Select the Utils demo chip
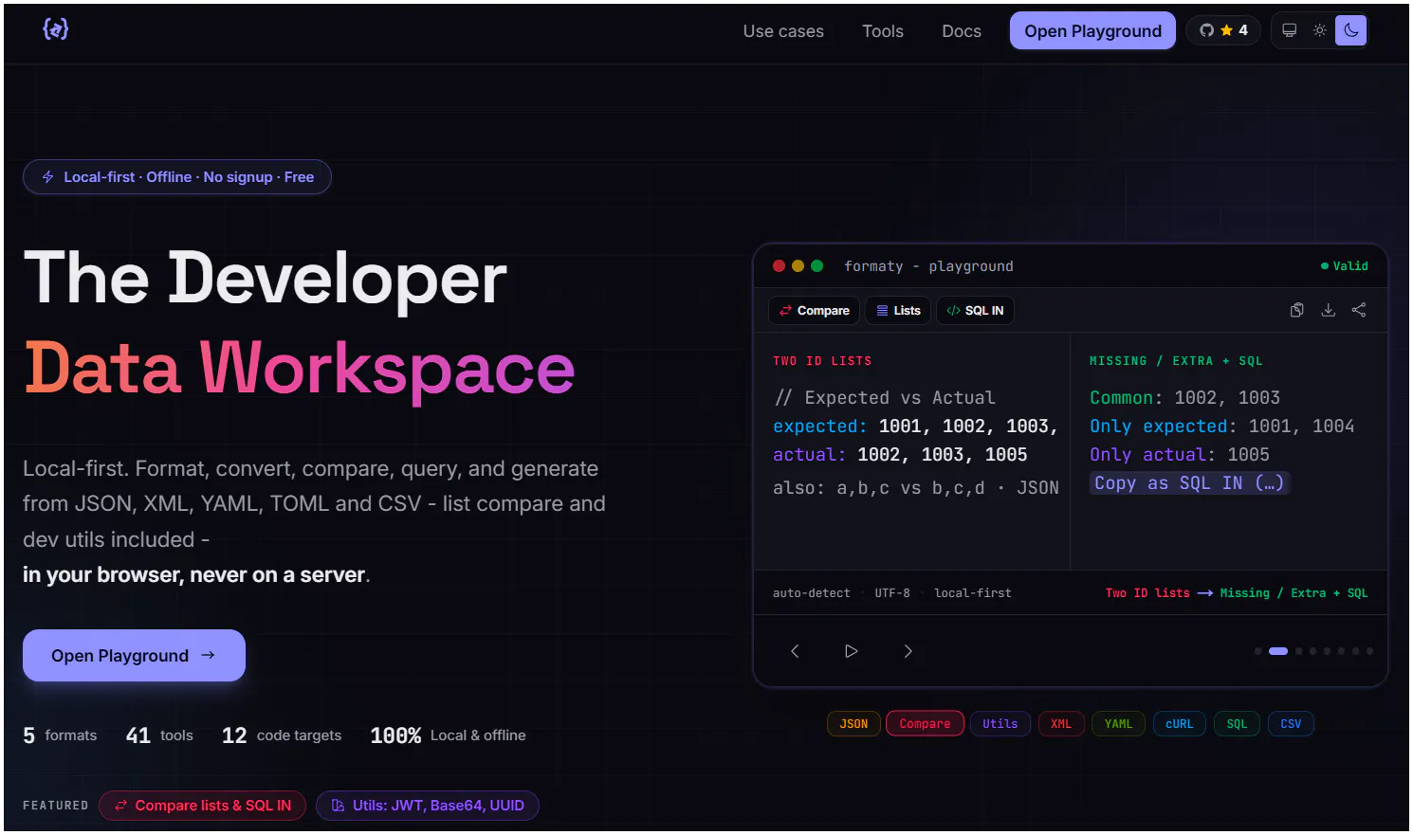The width and height of the screenshot is (1413, 835). pyautogui.click(x=1000, y=724)
